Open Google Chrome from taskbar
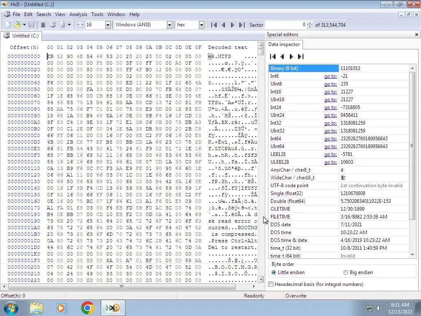 click(x=87, y=308)
